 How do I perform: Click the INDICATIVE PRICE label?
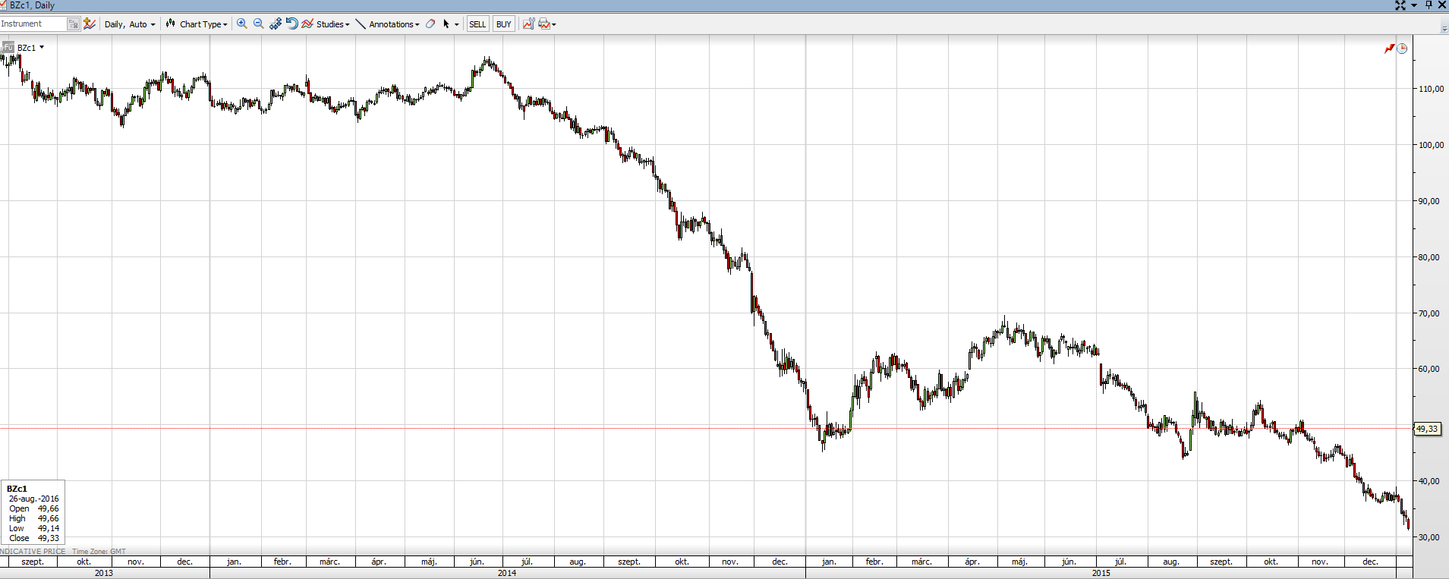(x=33, y=552)
